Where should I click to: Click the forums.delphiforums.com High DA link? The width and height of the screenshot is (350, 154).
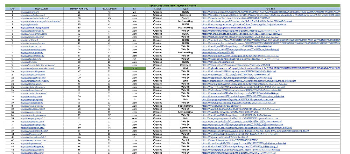(37, 65)
